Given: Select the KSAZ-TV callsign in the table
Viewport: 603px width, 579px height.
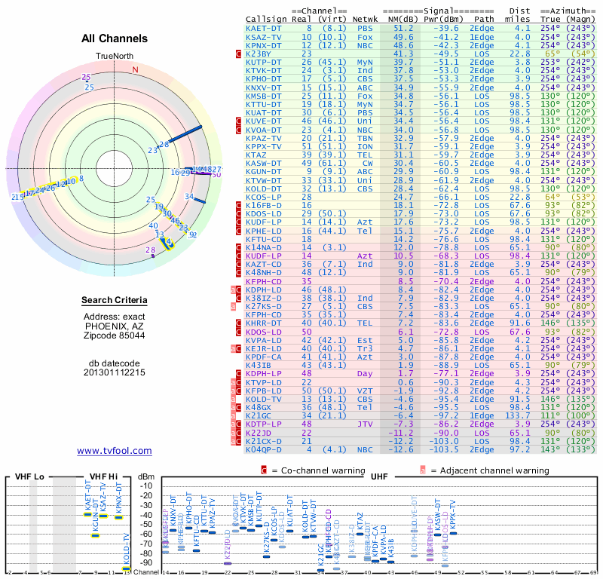Looking at the screenshot, I should click(263, 36).
